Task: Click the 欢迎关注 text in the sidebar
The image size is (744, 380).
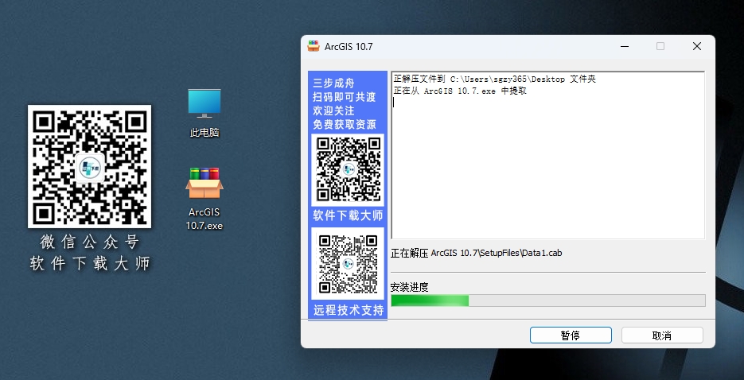Action: (x=333, y=111)
